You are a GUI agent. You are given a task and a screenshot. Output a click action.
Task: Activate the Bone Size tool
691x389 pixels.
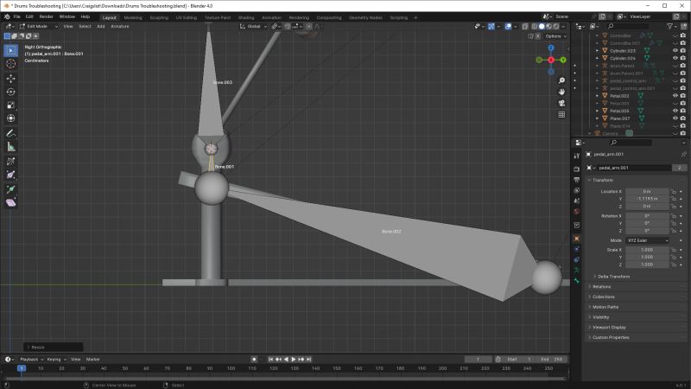11,175
